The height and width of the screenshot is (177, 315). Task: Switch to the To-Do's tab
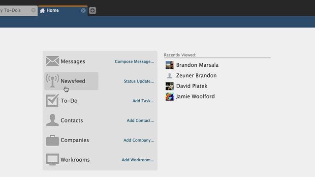click(x=19, y=11)
